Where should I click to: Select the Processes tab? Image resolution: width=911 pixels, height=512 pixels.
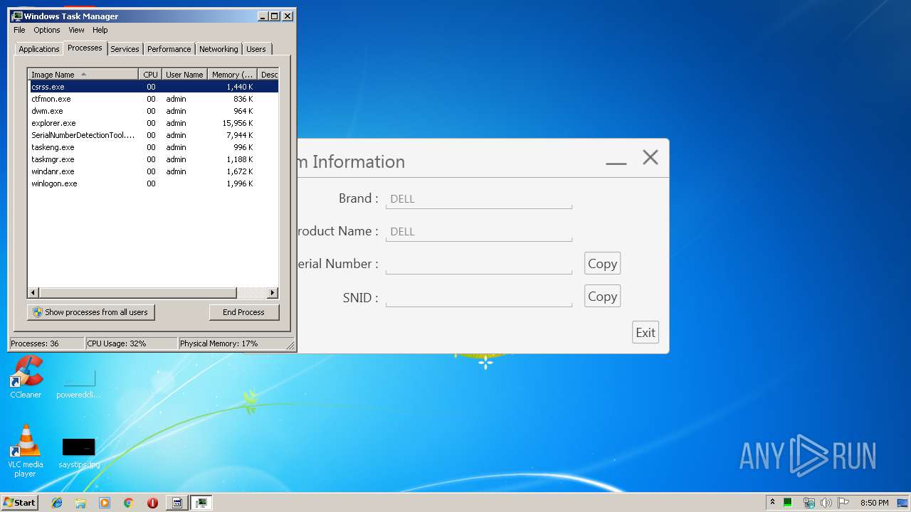(85, 48)
